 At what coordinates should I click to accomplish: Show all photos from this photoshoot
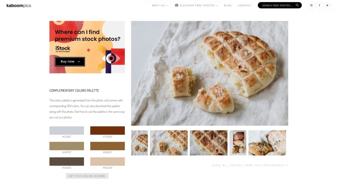250,165
